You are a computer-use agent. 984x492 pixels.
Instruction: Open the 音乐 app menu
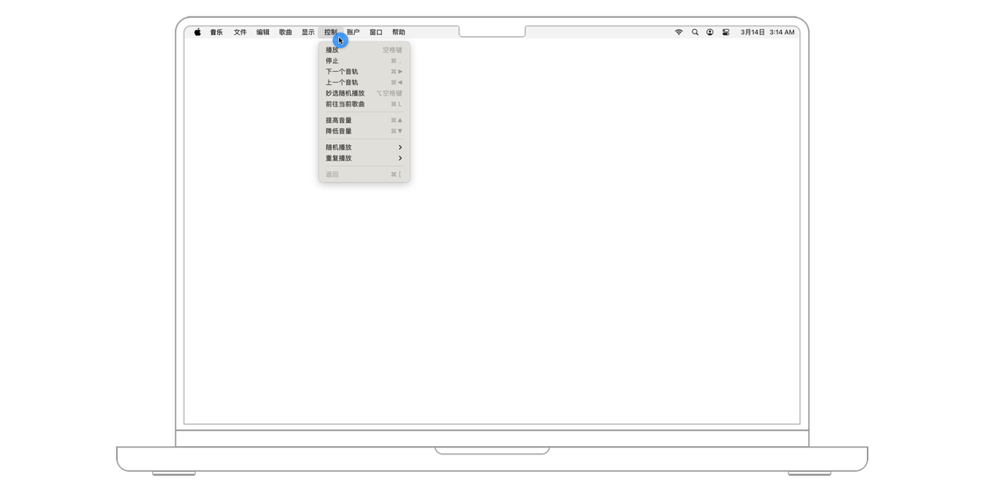(216, 33)
